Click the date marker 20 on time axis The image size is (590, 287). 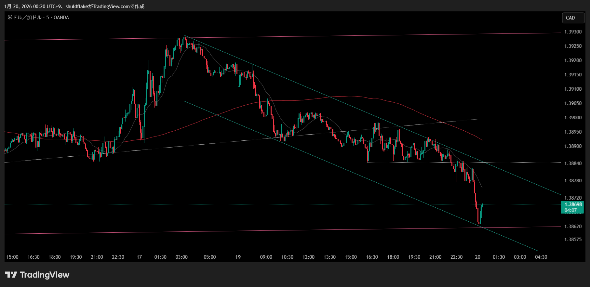[477, 257]
